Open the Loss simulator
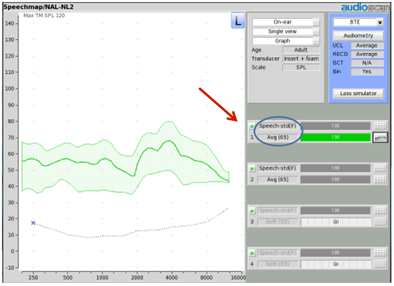This screenshot has width=394, height=286. tap(358, 93)
